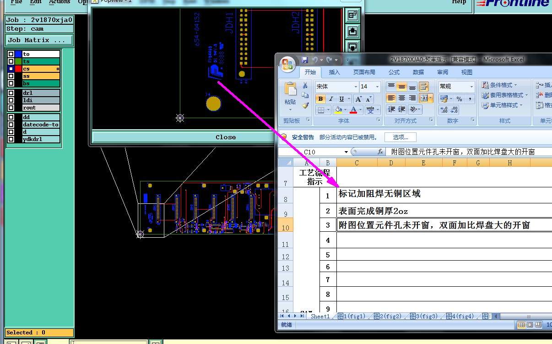The image size is (552, 344).
Task: Expand the Alignment (对齐方式) dialog launcher
Action: tap(432, 120)
